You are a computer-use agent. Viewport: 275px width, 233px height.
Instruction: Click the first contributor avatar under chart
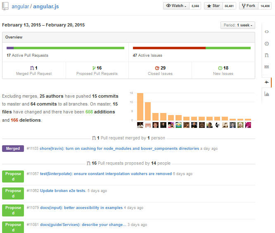[x=140, y=125]
